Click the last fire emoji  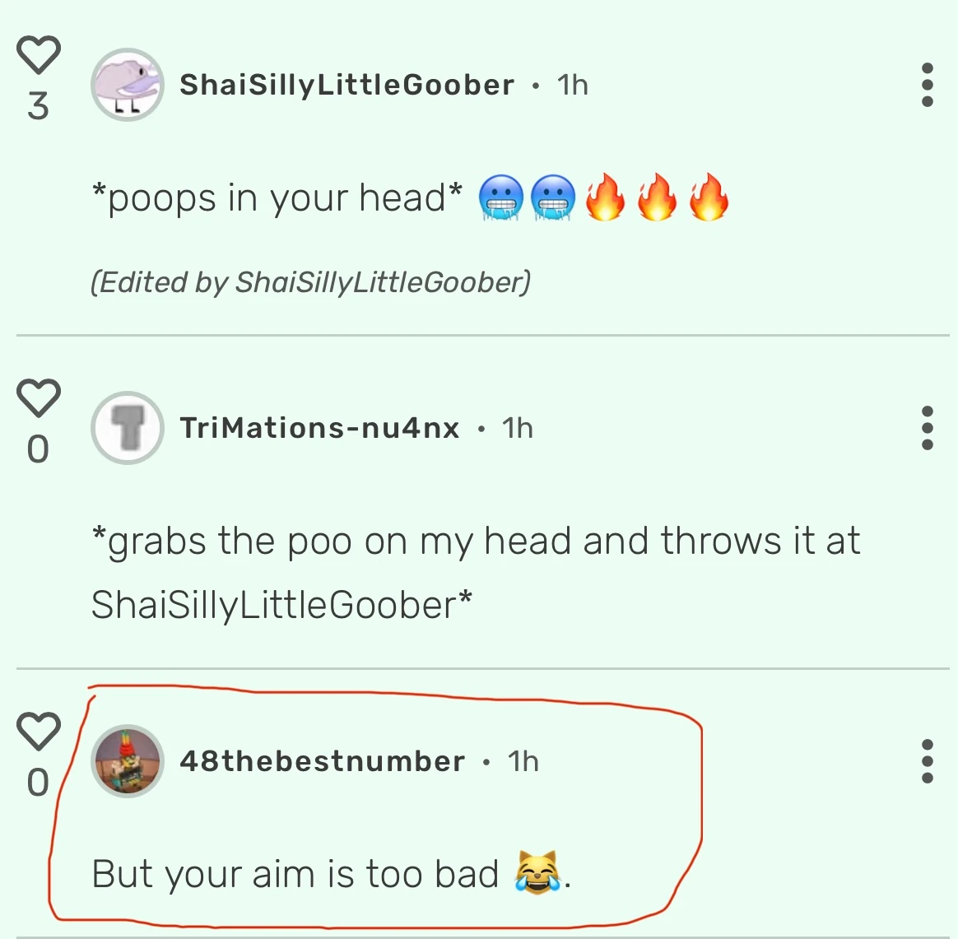coord(709,196)
